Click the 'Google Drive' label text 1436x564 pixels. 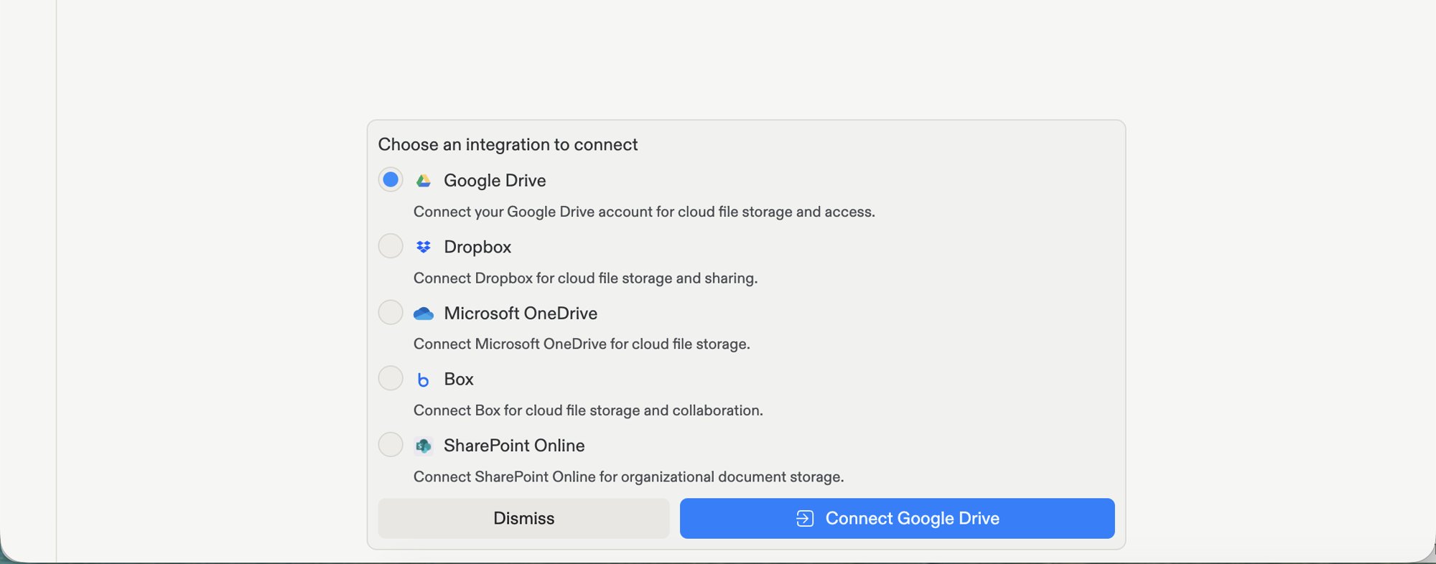point(495,181)
